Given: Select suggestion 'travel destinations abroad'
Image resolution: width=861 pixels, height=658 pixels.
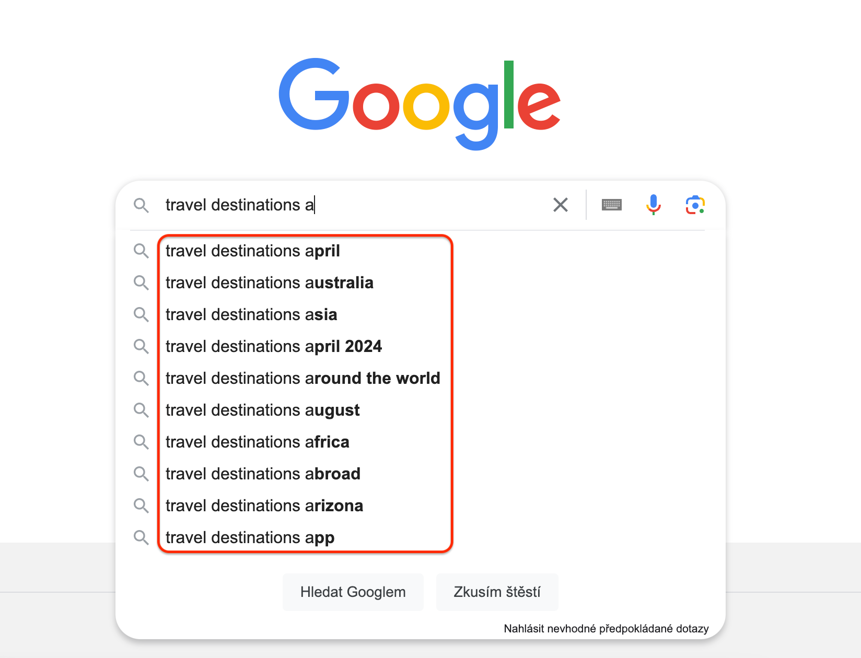Looking at the screenshot, I should coord(263,474).
